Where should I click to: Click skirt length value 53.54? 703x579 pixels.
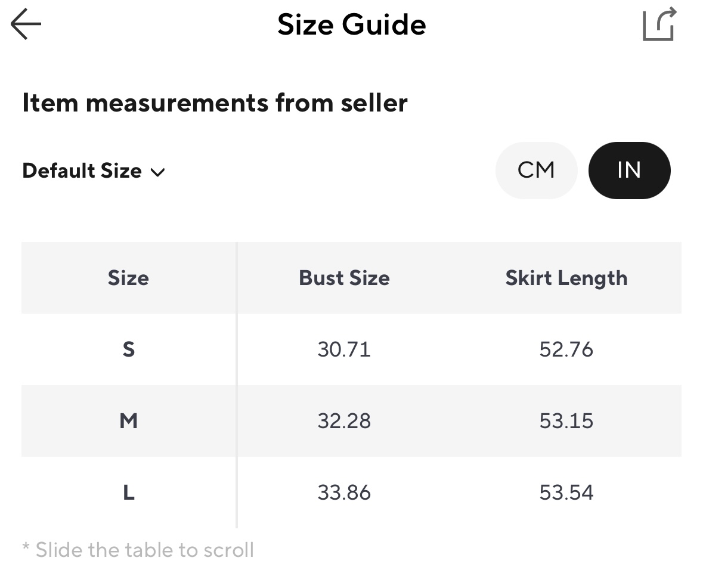tap(566, 493)
